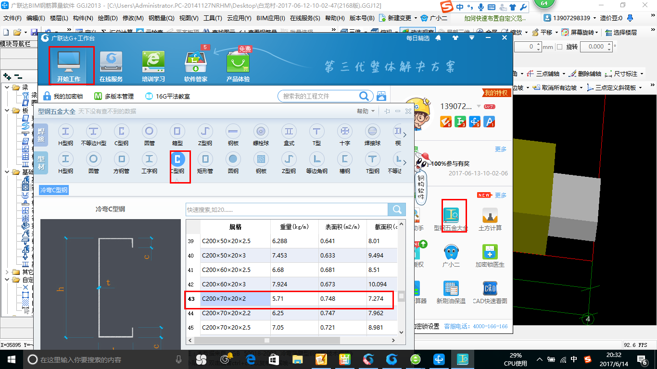Select 盒式 section icon
The width and height of the screenshot is (657, 369).
pyautogui.click(x=289, y=131)
